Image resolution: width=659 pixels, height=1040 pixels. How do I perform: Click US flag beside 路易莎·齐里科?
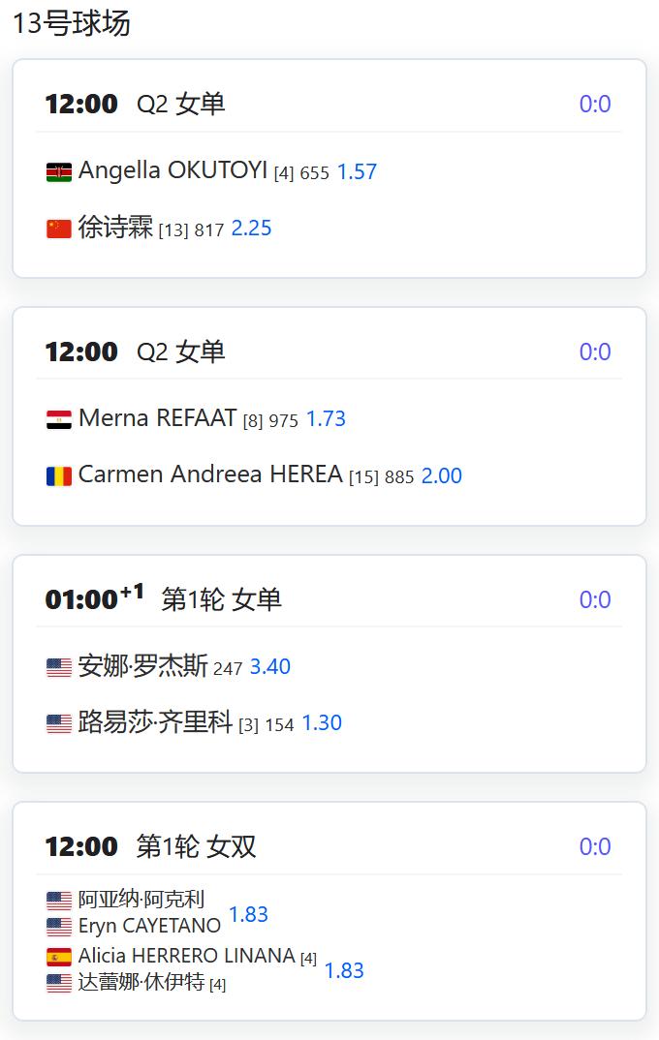[59, 723]
